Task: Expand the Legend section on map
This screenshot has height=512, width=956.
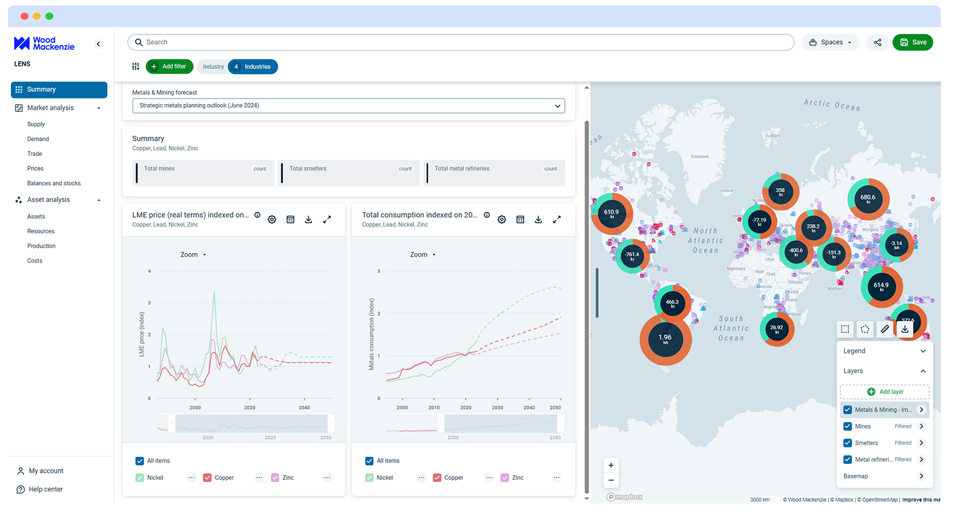Action: coord(923,351)
